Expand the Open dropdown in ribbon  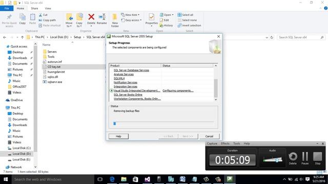click(167, 15)
